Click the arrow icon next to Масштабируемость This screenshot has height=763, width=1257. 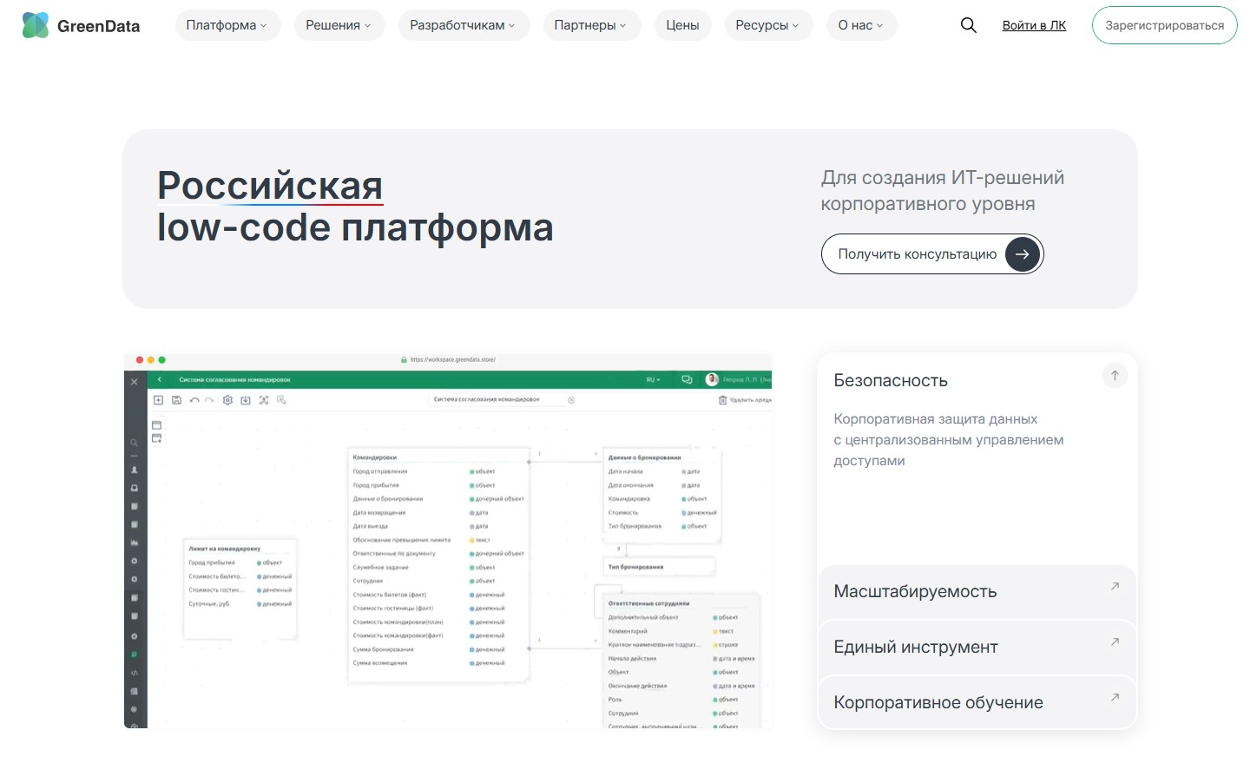(1115, 586)
